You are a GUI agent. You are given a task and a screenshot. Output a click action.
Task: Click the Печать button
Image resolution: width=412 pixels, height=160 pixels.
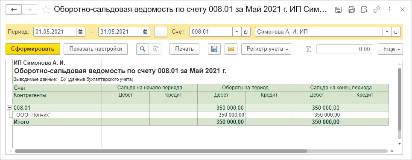(x=184, y=49)
